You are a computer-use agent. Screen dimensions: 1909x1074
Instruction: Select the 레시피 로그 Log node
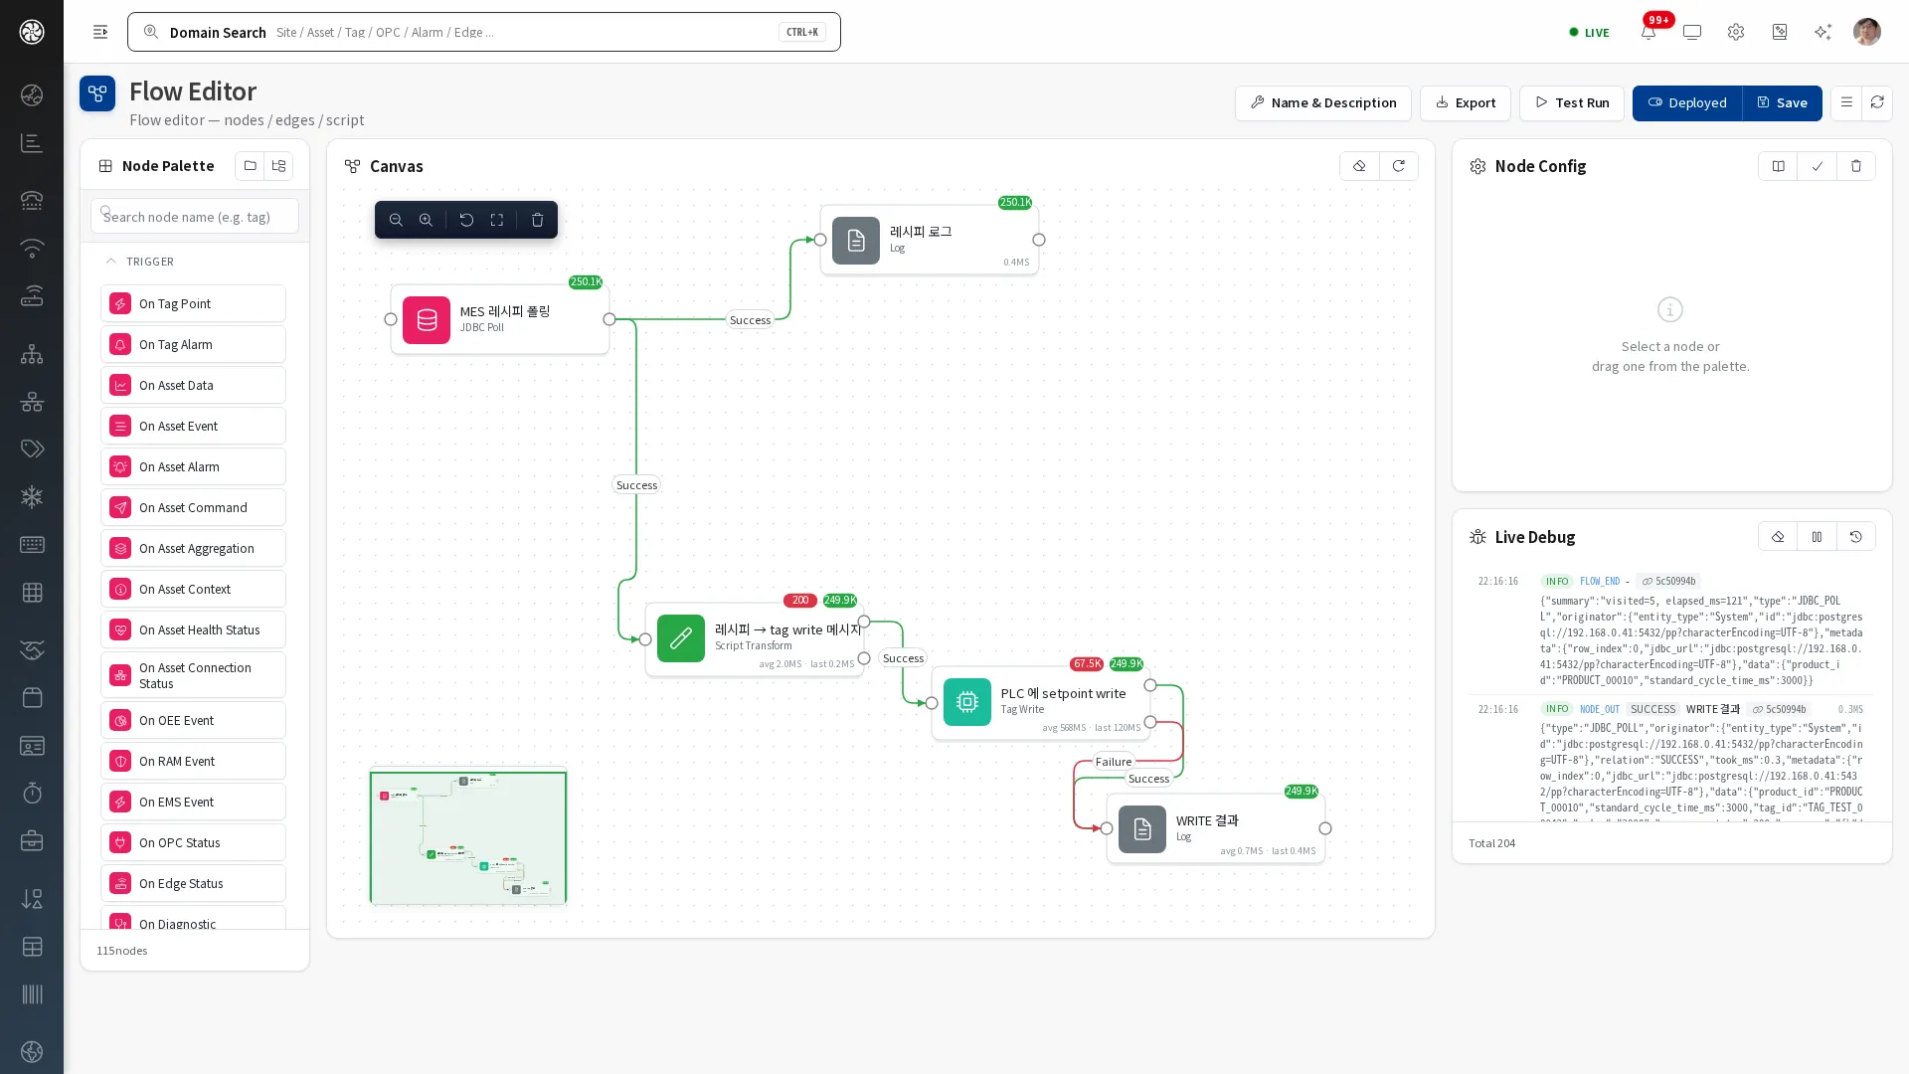pos(930,240)
